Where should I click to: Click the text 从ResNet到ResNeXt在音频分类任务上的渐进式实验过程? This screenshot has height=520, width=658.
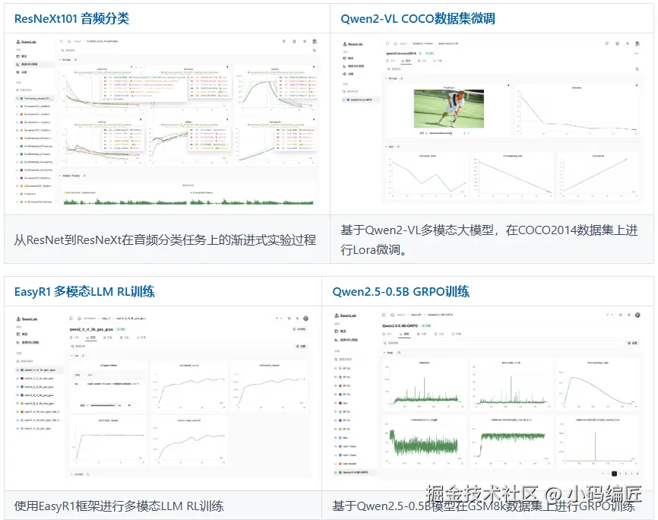[x=165, y=239]
